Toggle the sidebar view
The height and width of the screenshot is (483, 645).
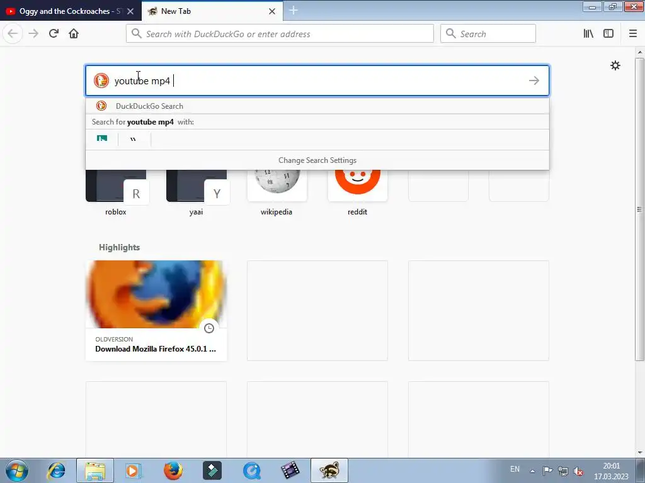608,33
